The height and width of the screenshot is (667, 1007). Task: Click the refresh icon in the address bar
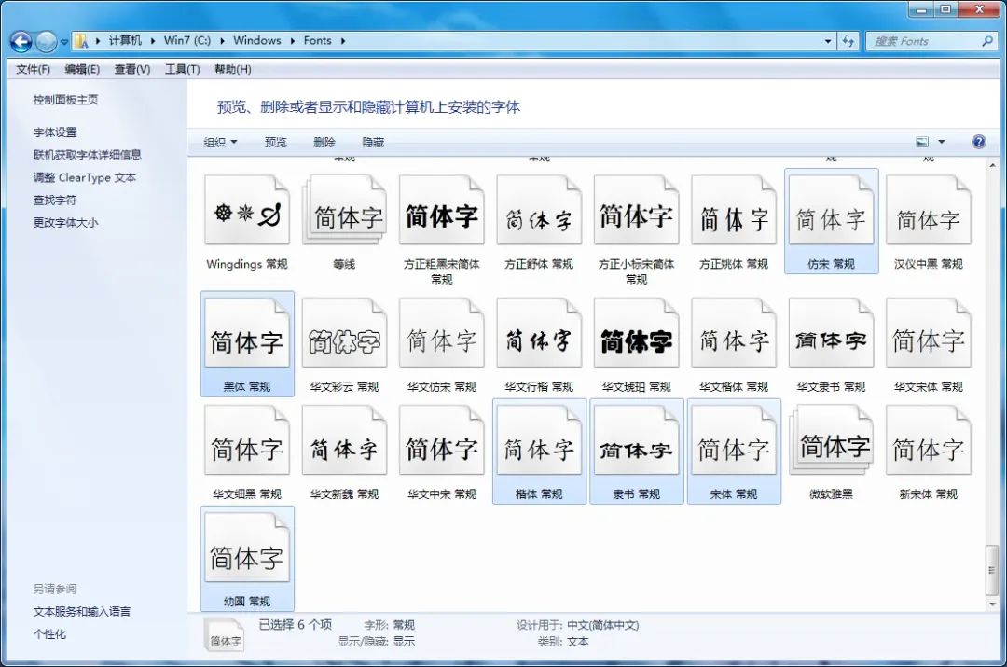pyautogui.click(x=848, y=40)
